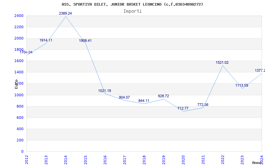Screen dimensions: 265x166
Task: Select the 2017 year axis label
Action: pos(125,160)
